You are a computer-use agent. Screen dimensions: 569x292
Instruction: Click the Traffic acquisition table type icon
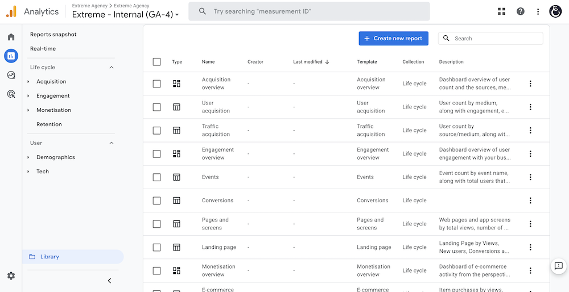click(176, 131)
